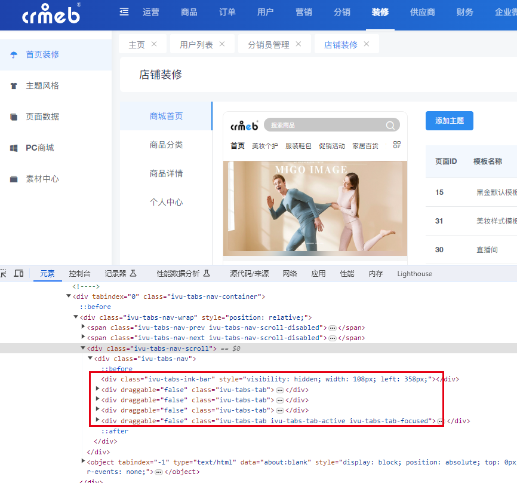Select 主题风格 in the sidebar
517x483 pixels.
tap(56, 86)
